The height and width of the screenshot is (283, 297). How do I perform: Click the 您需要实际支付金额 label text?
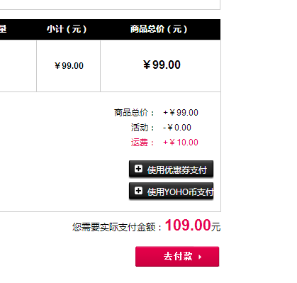[114, 227]
